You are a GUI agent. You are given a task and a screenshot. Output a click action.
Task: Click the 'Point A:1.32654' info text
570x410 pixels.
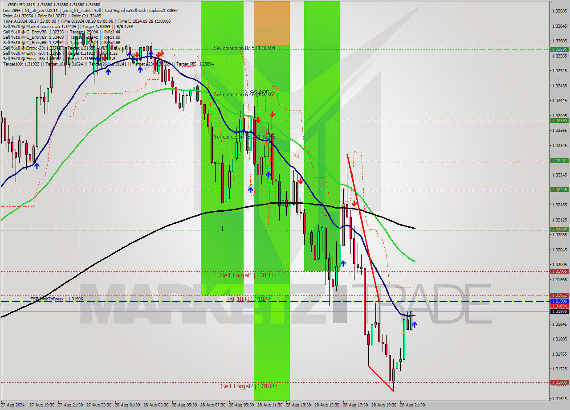(17, 16)
